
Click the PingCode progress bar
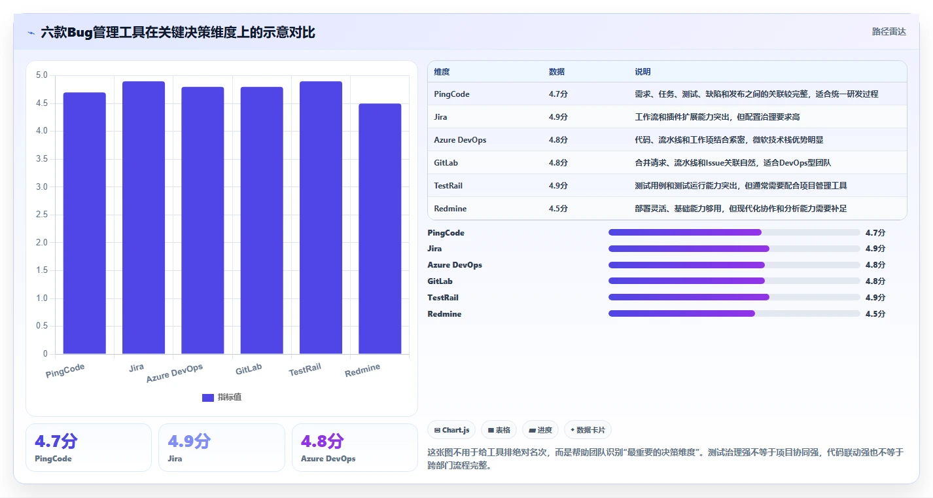tap(734, 232)
